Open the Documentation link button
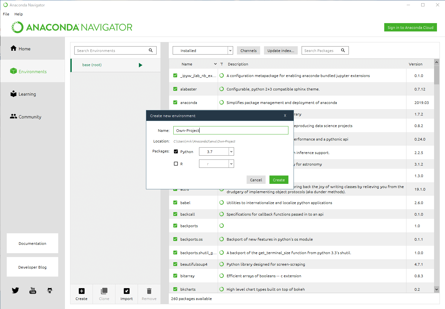This screenshot has width=445, height=309. coord(32,243)
